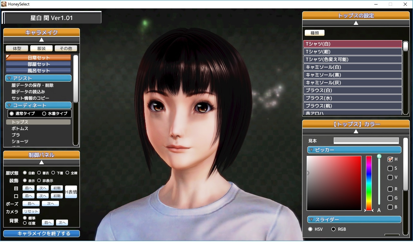The image size is (413, 242).
Task: Select ブラウス(桃) from the tops list
Action: pos(352,106)
